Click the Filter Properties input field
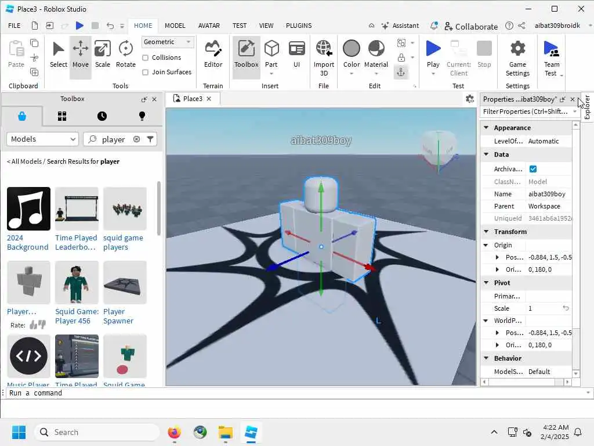Viewport: 594px width, 446px height. click(526, 111)
